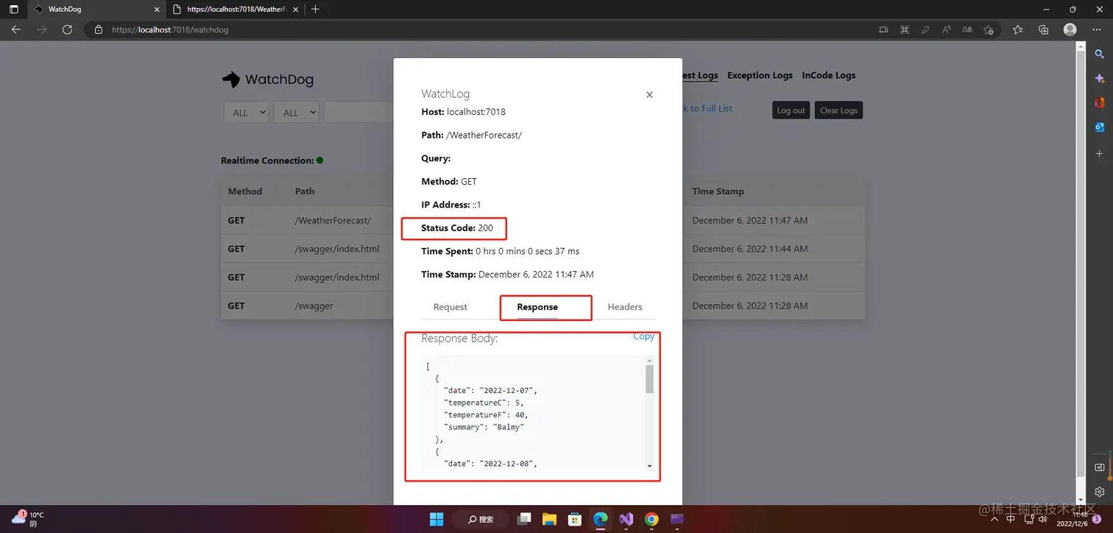Viewport: 1113px width, 533px height.
Task: Open File Explorer from the taskbar
Action: pos(549,518)
